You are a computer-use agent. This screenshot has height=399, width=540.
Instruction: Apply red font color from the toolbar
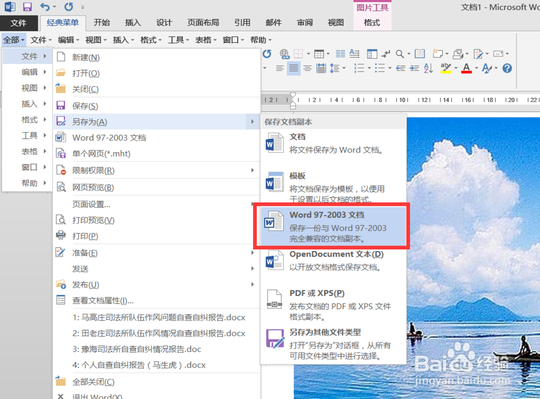click(x=465, y=68)
